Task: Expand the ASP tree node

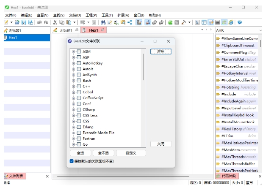Action: click(73, 57)
